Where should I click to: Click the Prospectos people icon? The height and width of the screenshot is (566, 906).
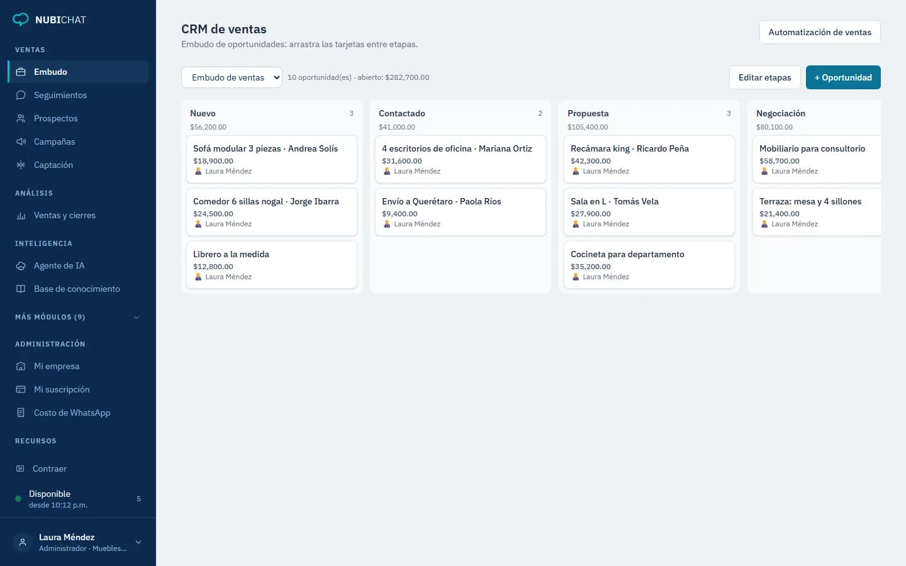tap(21, 118)
